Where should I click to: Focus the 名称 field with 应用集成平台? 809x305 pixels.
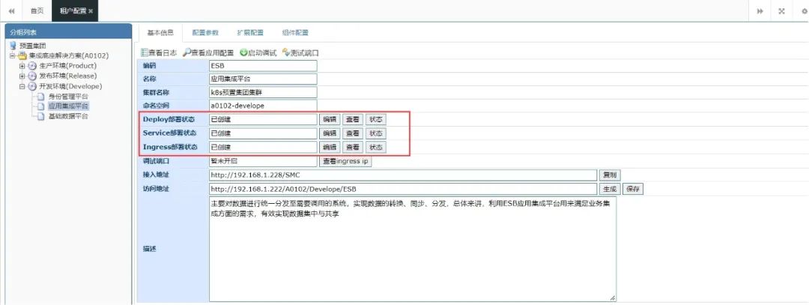[x=263, y=79]
